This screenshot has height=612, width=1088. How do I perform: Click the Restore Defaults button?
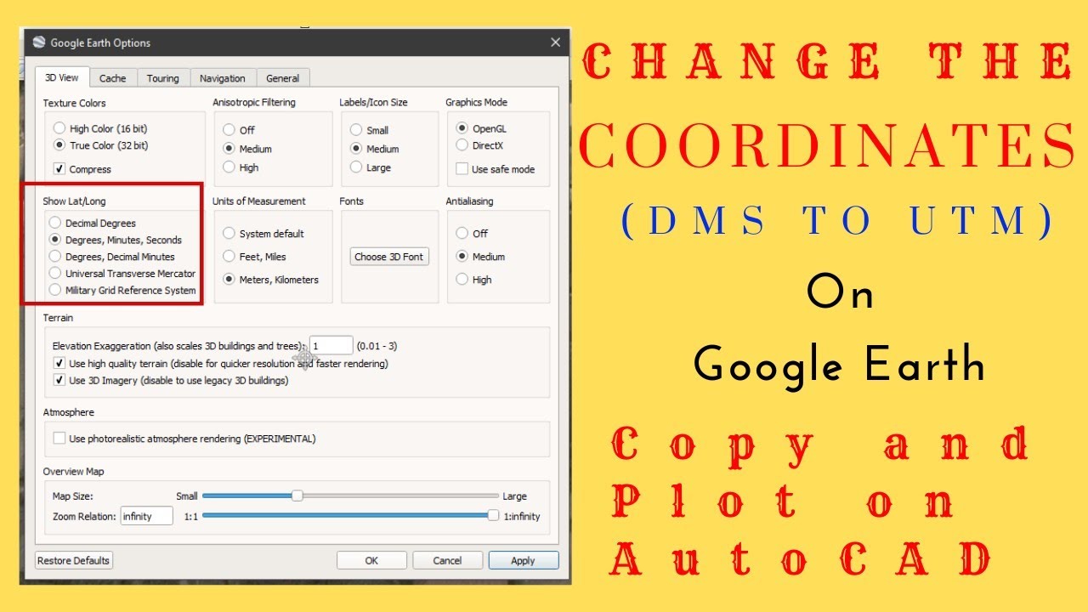point(74,560)
